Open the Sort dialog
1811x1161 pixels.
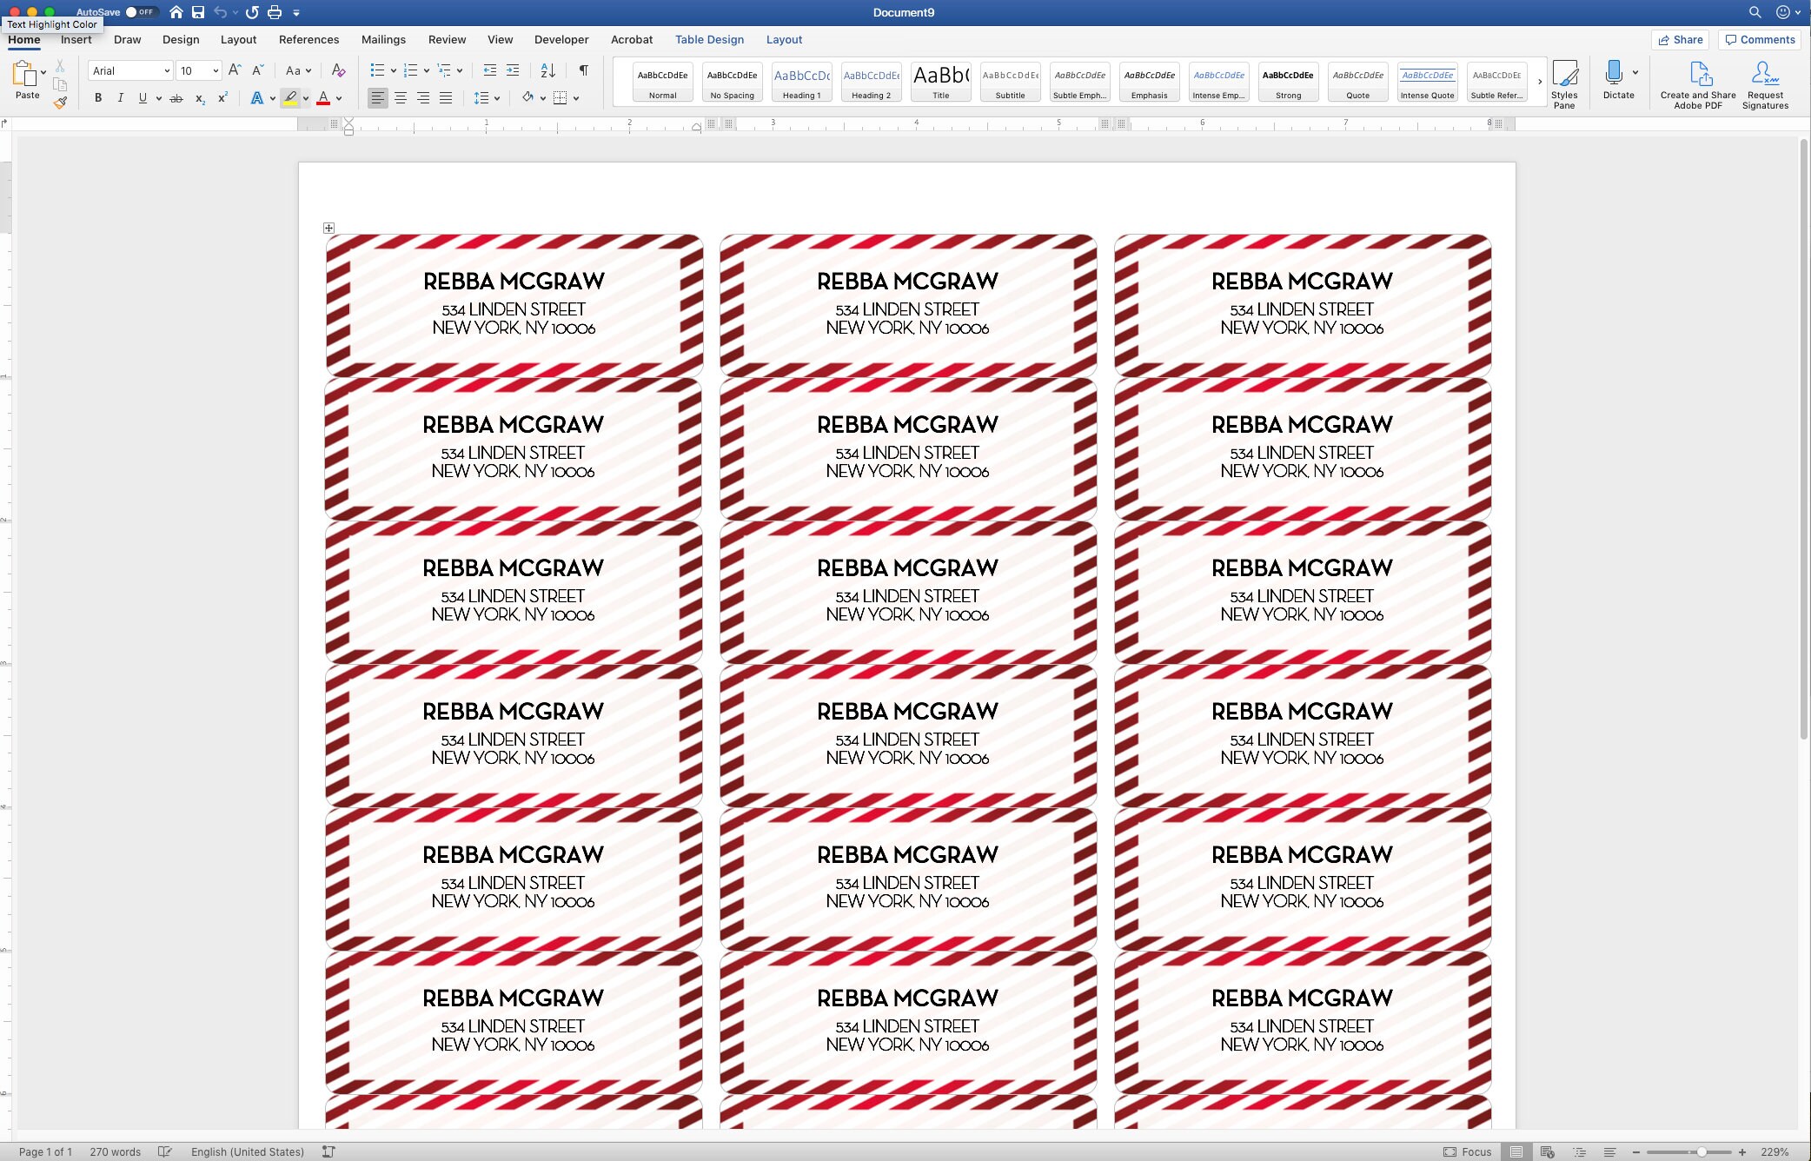point(548,70)
